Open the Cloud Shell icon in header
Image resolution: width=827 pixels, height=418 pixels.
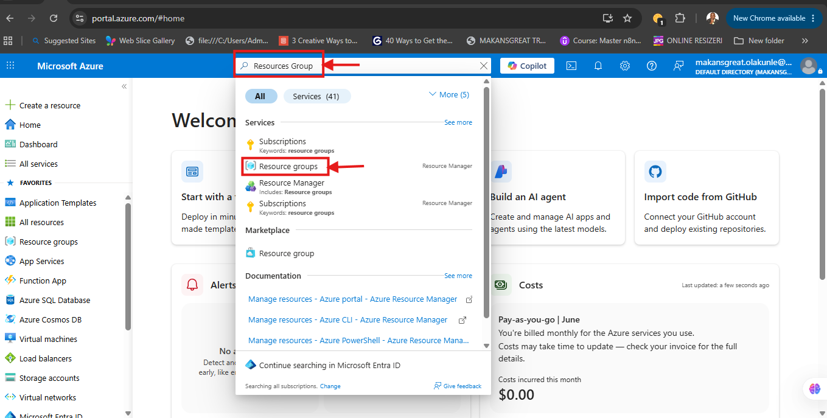pos(571,66)
